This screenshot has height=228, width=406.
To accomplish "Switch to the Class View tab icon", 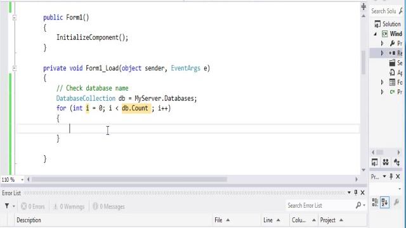I will pos(397,162).
